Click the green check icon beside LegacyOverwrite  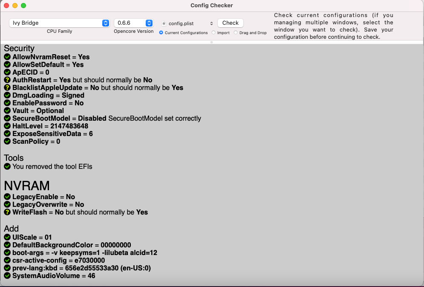7,204
